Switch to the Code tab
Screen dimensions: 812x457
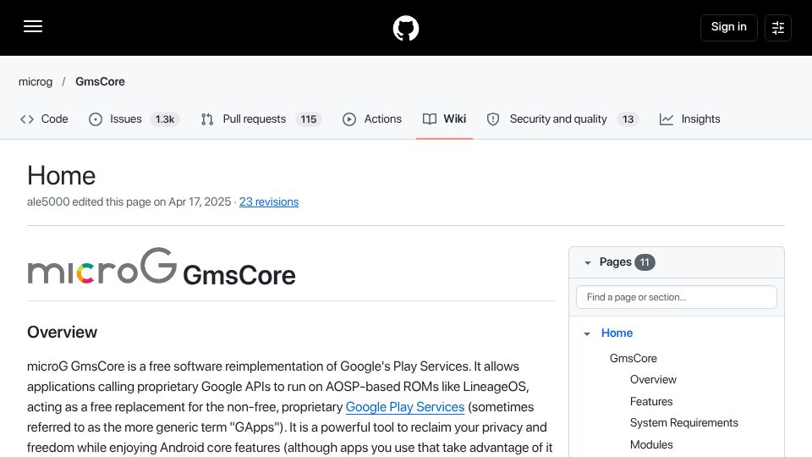44,119
